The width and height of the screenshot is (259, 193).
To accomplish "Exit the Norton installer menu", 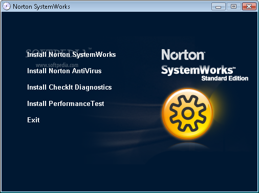I will coord(33,120).
